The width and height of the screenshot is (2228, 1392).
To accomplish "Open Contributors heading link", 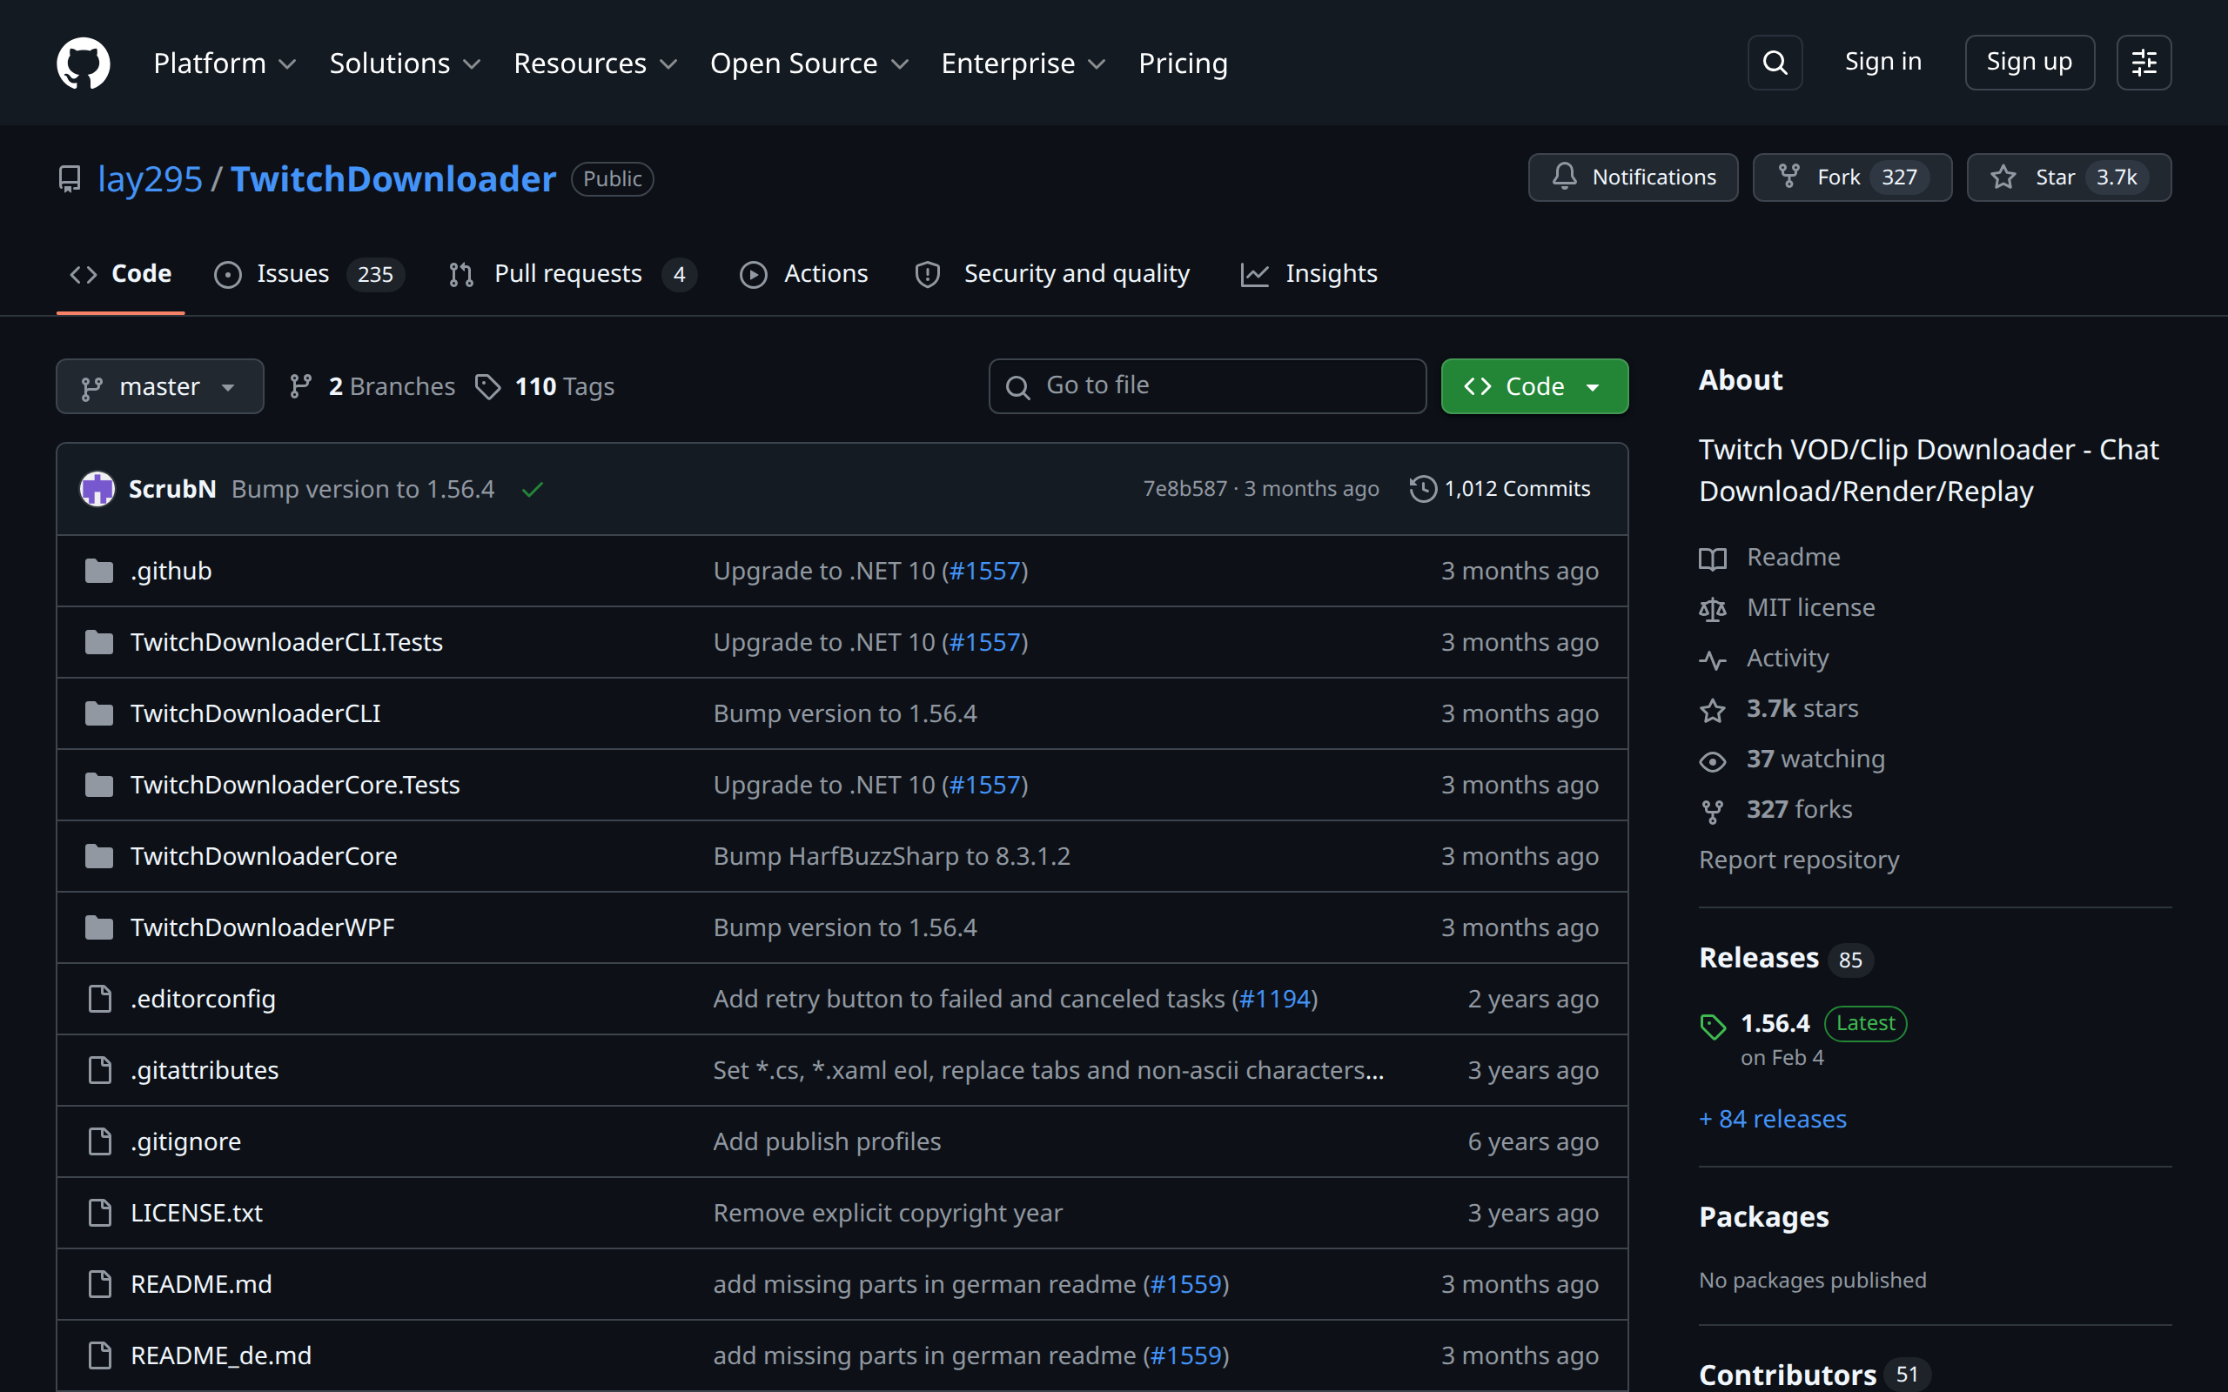I will point(1814,1375).
